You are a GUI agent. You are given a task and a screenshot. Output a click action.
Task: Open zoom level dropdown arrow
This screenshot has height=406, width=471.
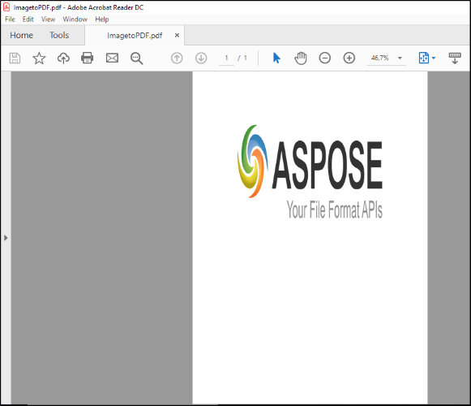pos(400,58)
